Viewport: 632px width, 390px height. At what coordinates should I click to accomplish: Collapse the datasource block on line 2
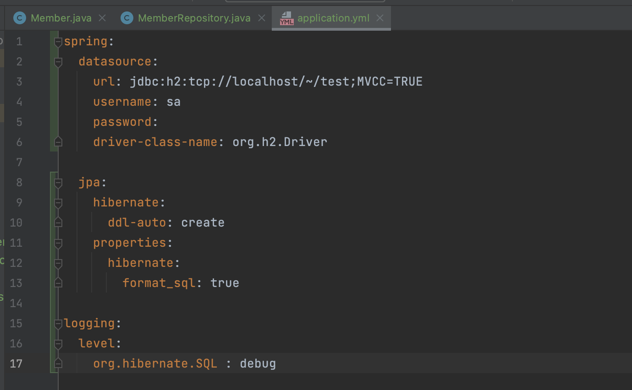click(58, 63)
